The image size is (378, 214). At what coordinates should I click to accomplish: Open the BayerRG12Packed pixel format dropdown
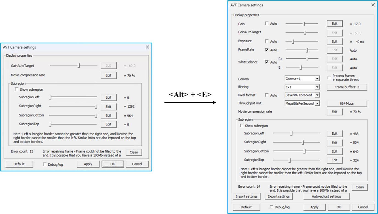tap(317, 95)
